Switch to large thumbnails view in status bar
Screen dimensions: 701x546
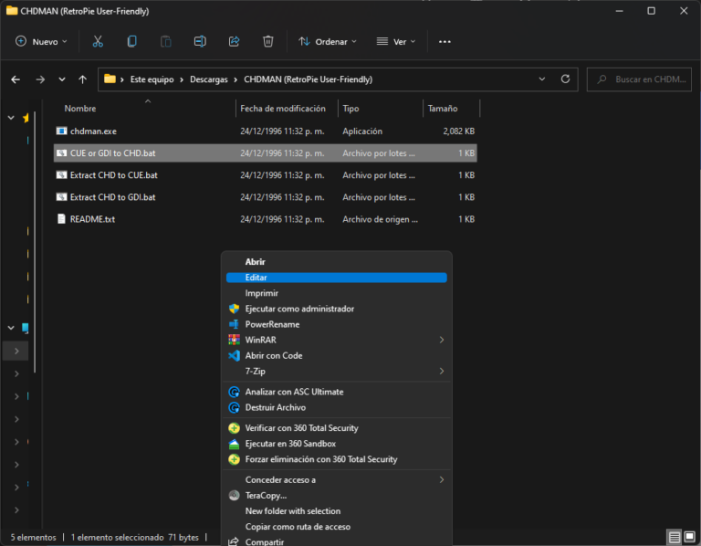pos(690,537)
